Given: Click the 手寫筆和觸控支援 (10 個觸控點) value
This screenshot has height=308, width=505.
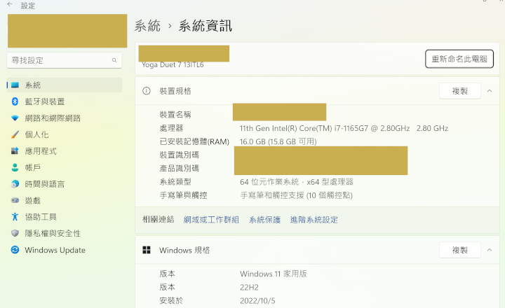Looking at the screenshot, I should pyautogui.click(x=296, y=195).
